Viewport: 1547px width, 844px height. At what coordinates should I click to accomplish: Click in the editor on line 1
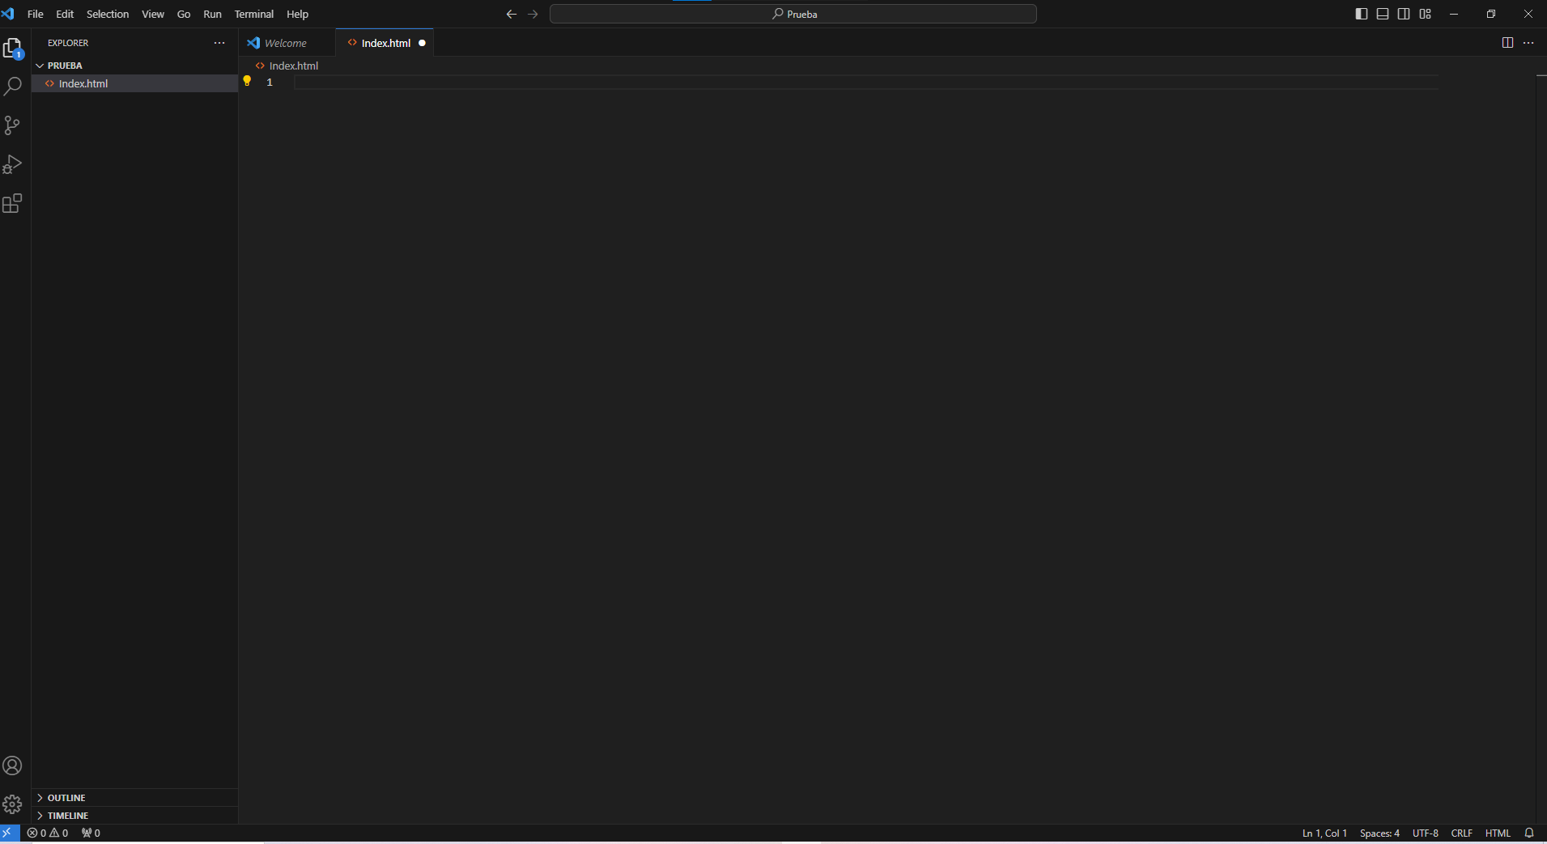tap(866, 82)
